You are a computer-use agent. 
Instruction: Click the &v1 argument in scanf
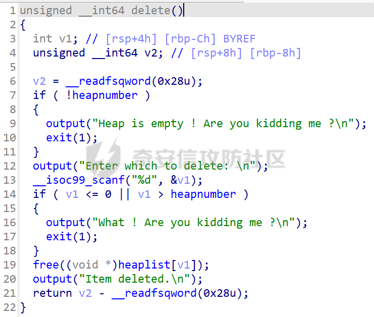pyautogui.click(x=181, y=180)
